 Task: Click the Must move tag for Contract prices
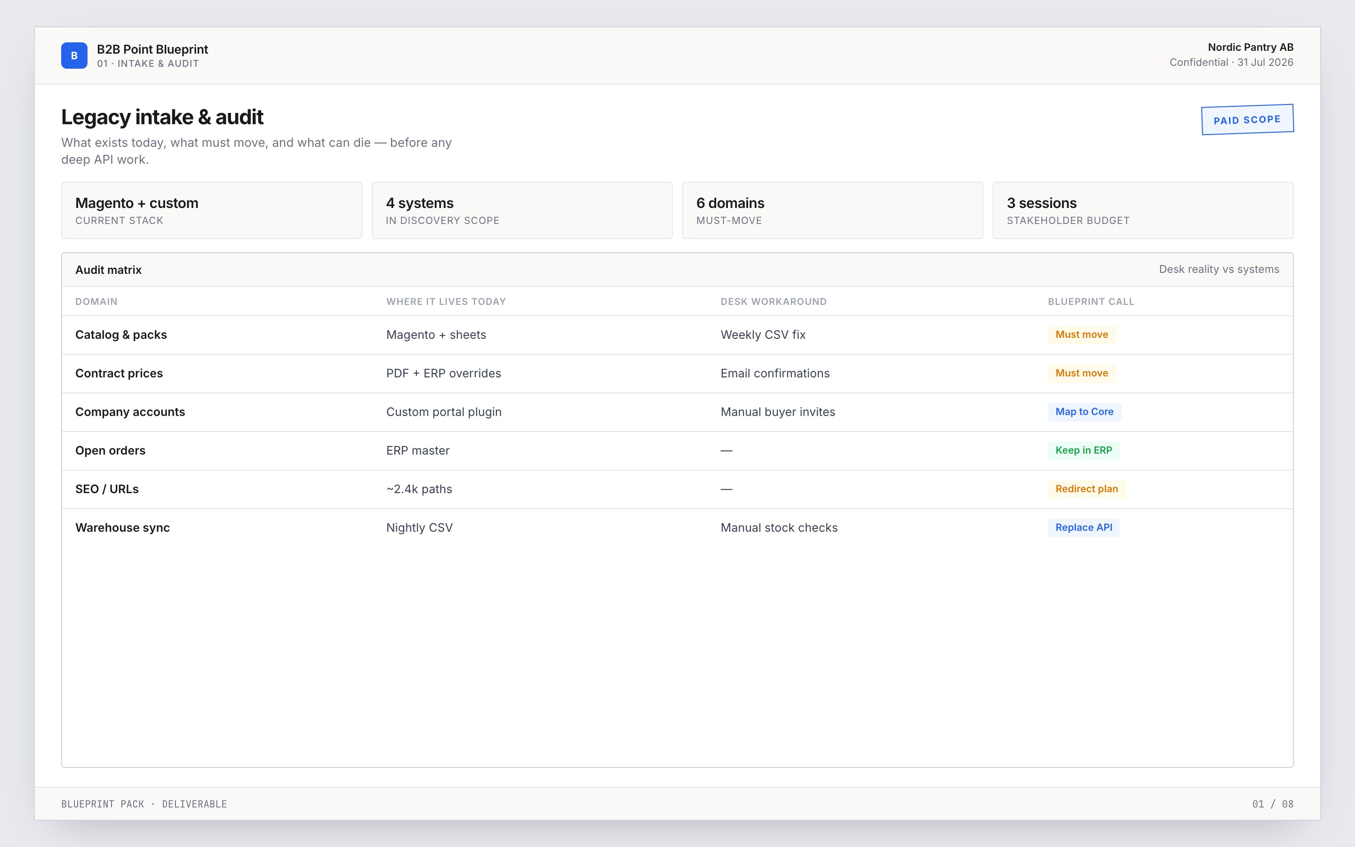pos(1081,373)
